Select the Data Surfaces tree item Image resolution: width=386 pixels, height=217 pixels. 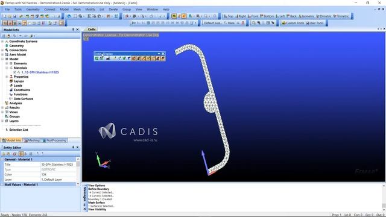(24, 99)
